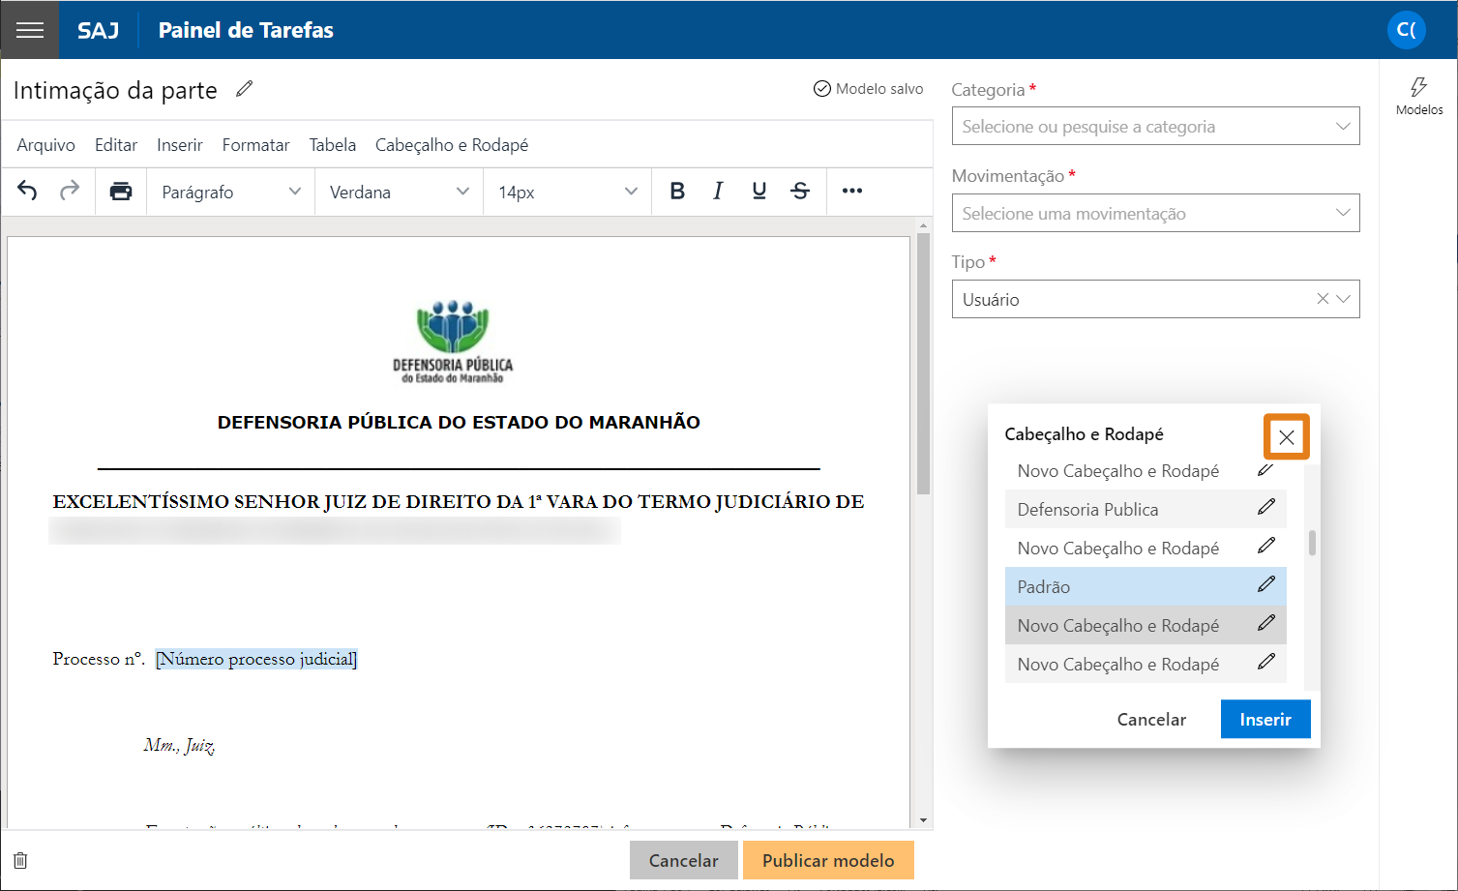1458x891 pixels.
Task: Click Cancelar in the header dialog
Action: tap(1151, 719)
